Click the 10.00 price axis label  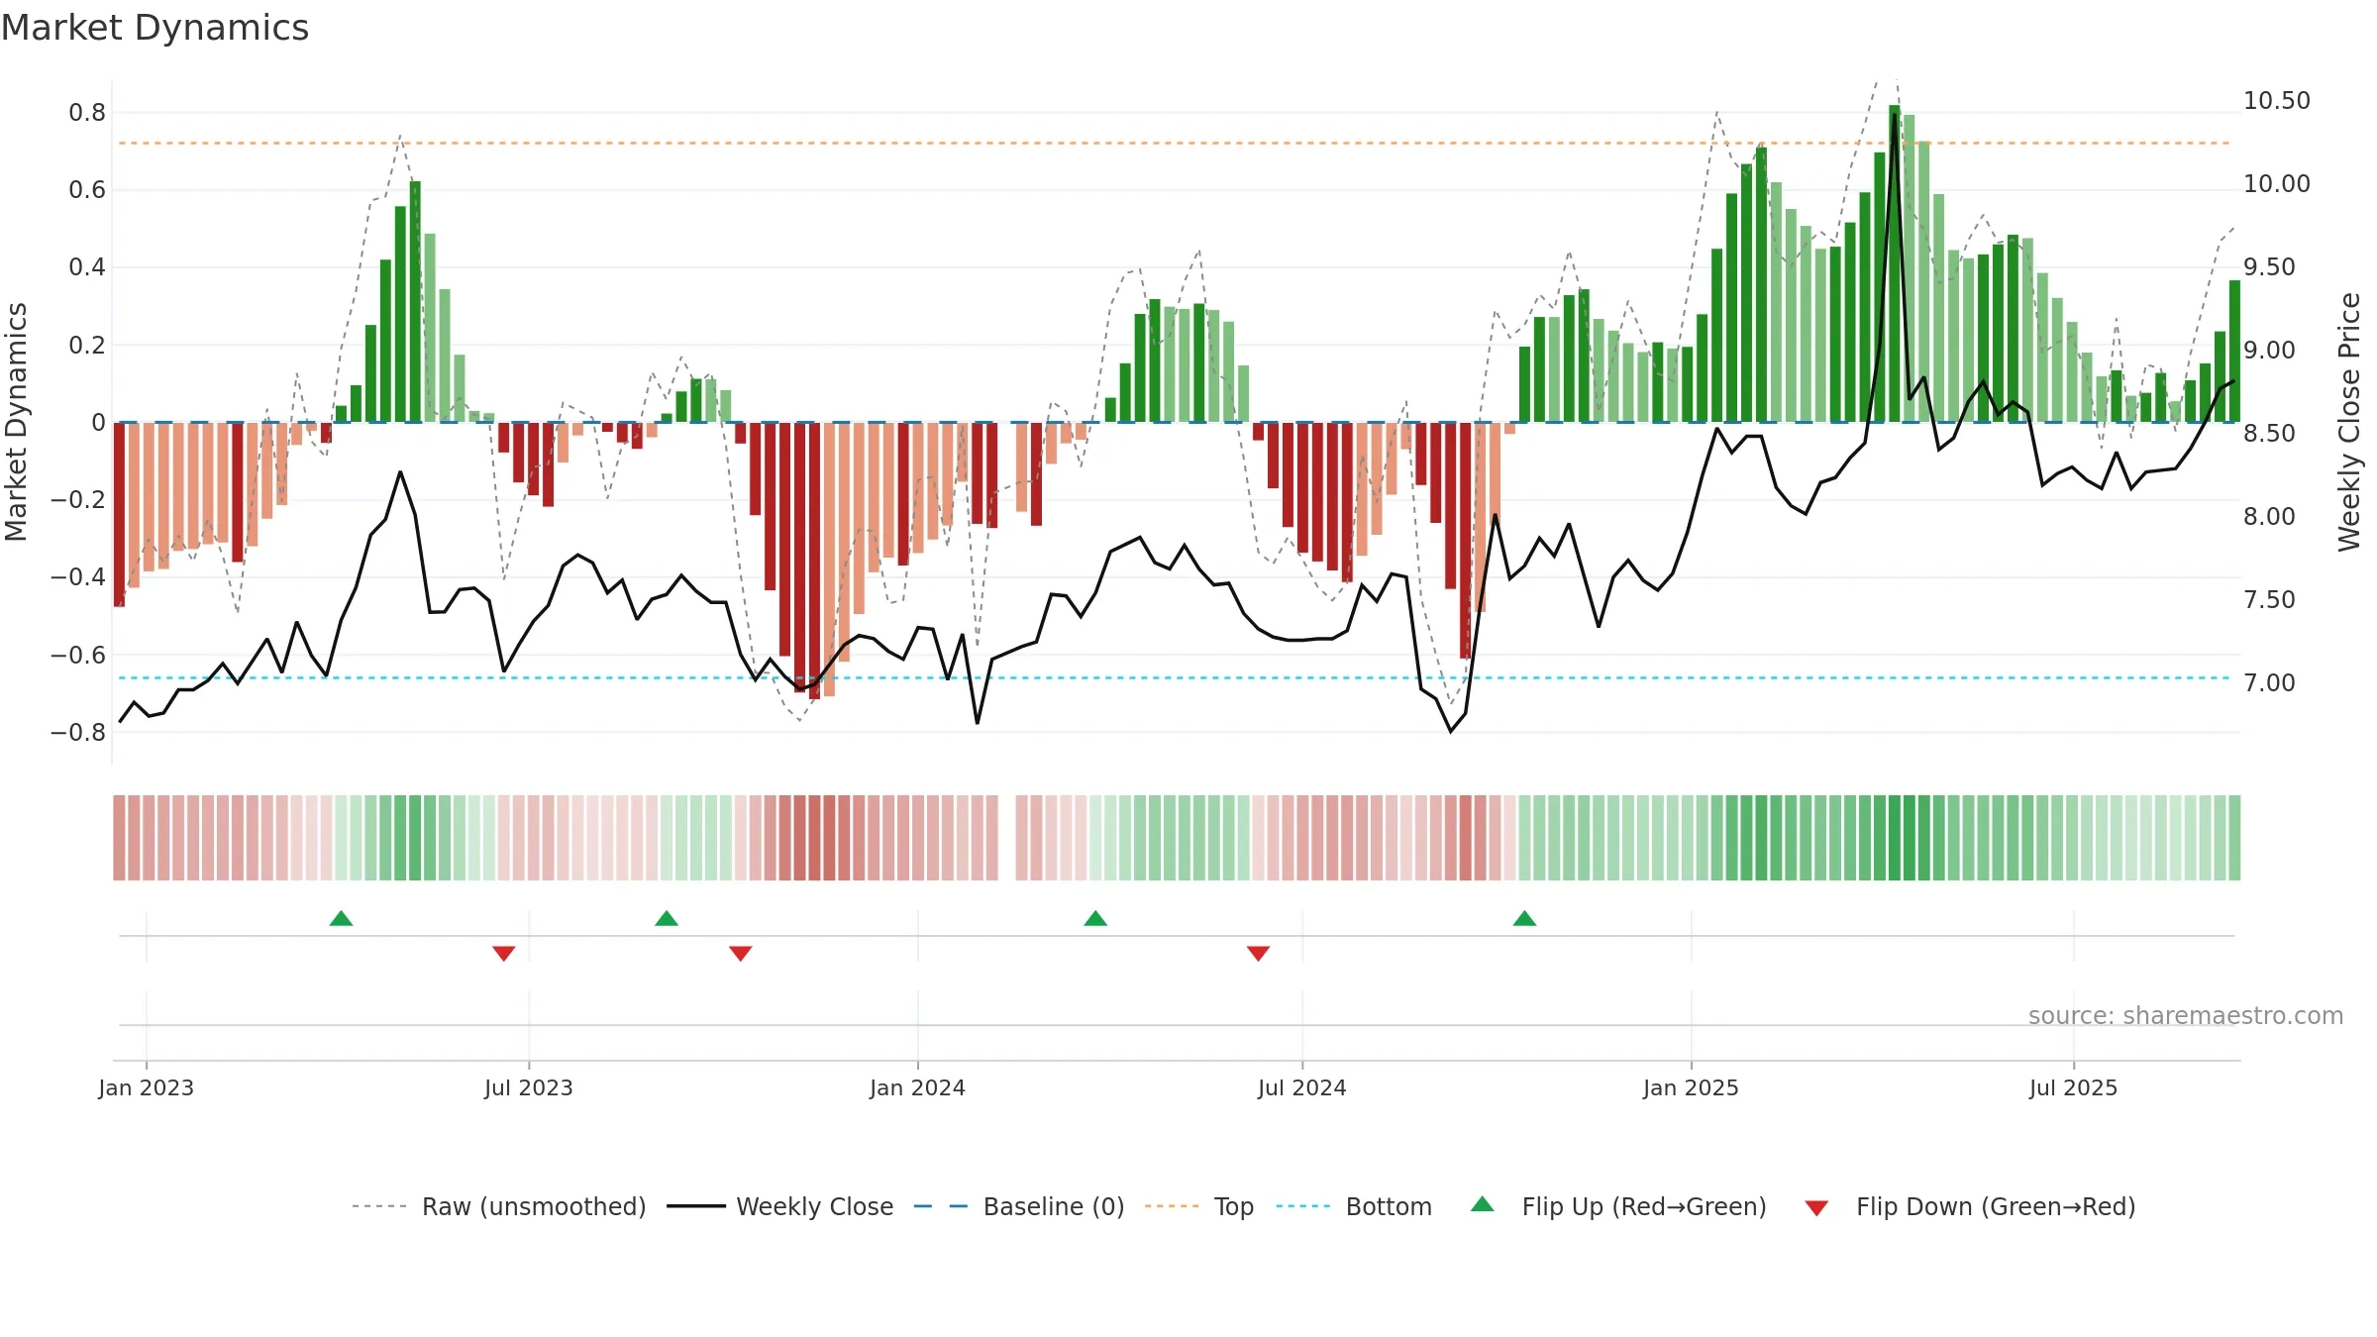pos(2277,184)
